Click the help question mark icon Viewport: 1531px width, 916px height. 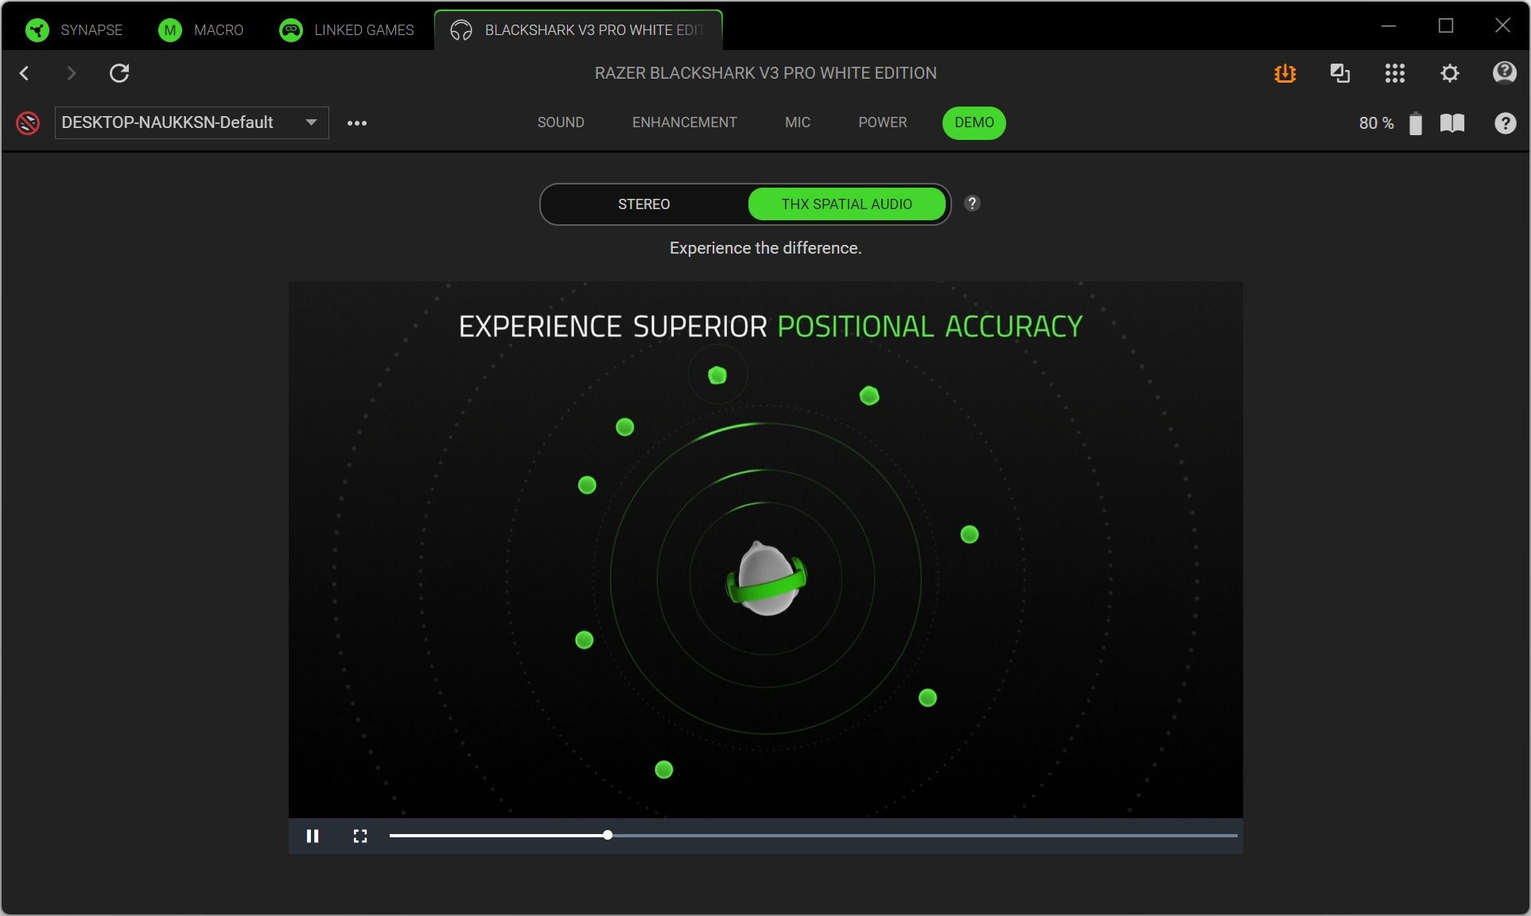tap(1505, 123)
